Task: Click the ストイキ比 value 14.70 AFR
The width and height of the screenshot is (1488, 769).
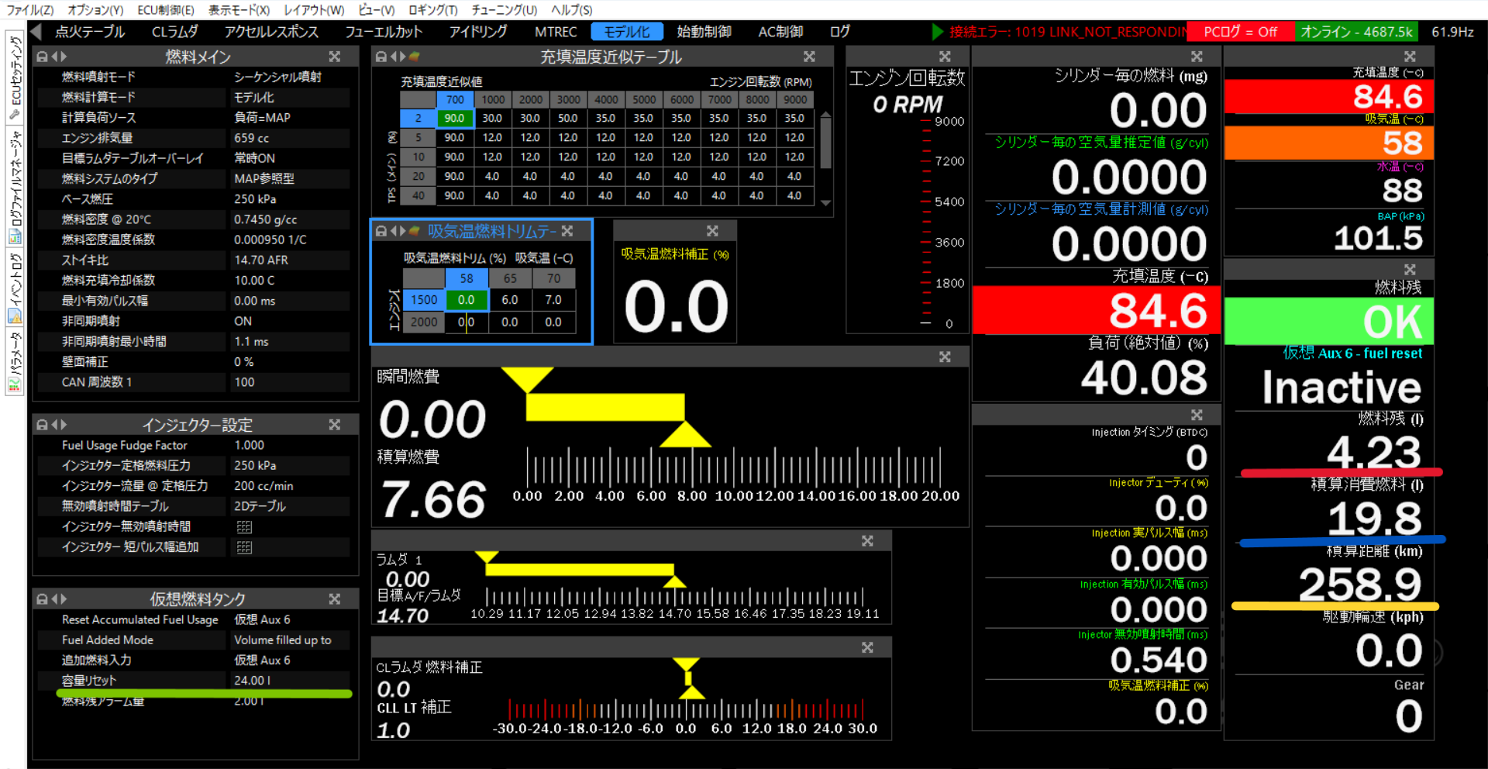Action: click(x=291, y=260)
